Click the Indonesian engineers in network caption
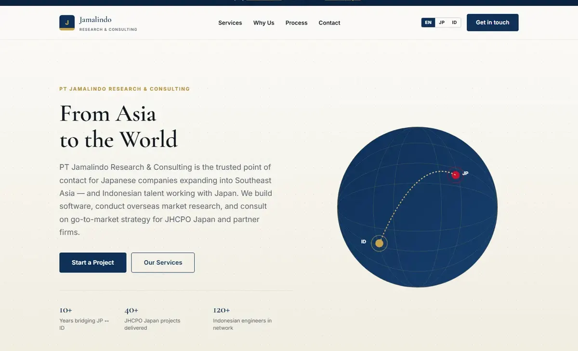The image size is (578, 351). click(x=242, y=324)
